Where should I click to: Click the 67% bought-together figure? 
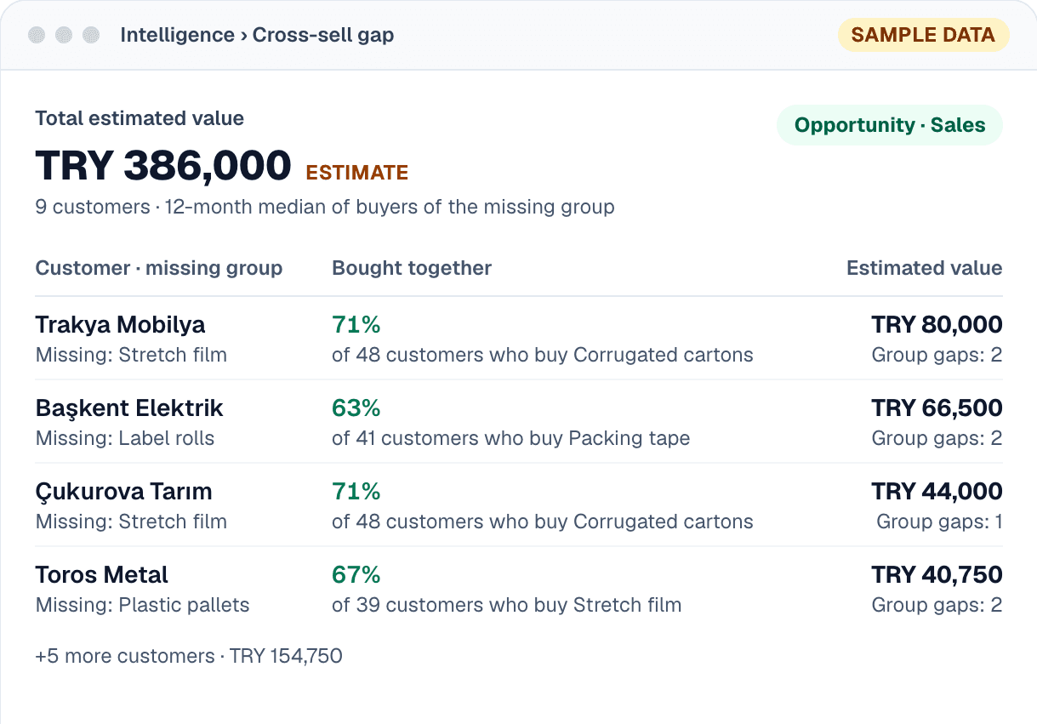click(x=356, y=574)
